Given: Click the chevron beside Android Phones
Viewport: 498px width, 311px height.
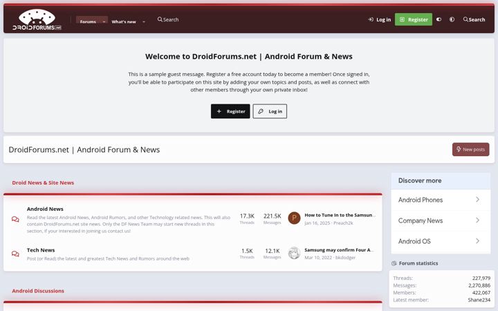Looking at the screenshot, I should click(477, 200).
